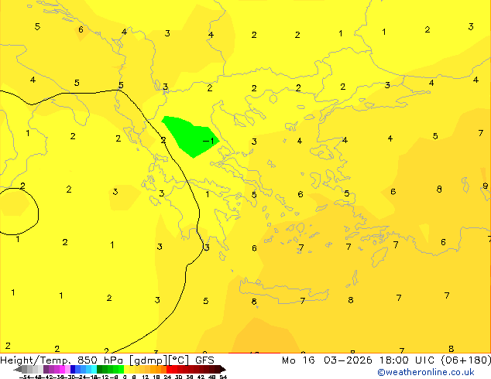
Task: Pick the bright red swatch in legend
Action: 169,369
